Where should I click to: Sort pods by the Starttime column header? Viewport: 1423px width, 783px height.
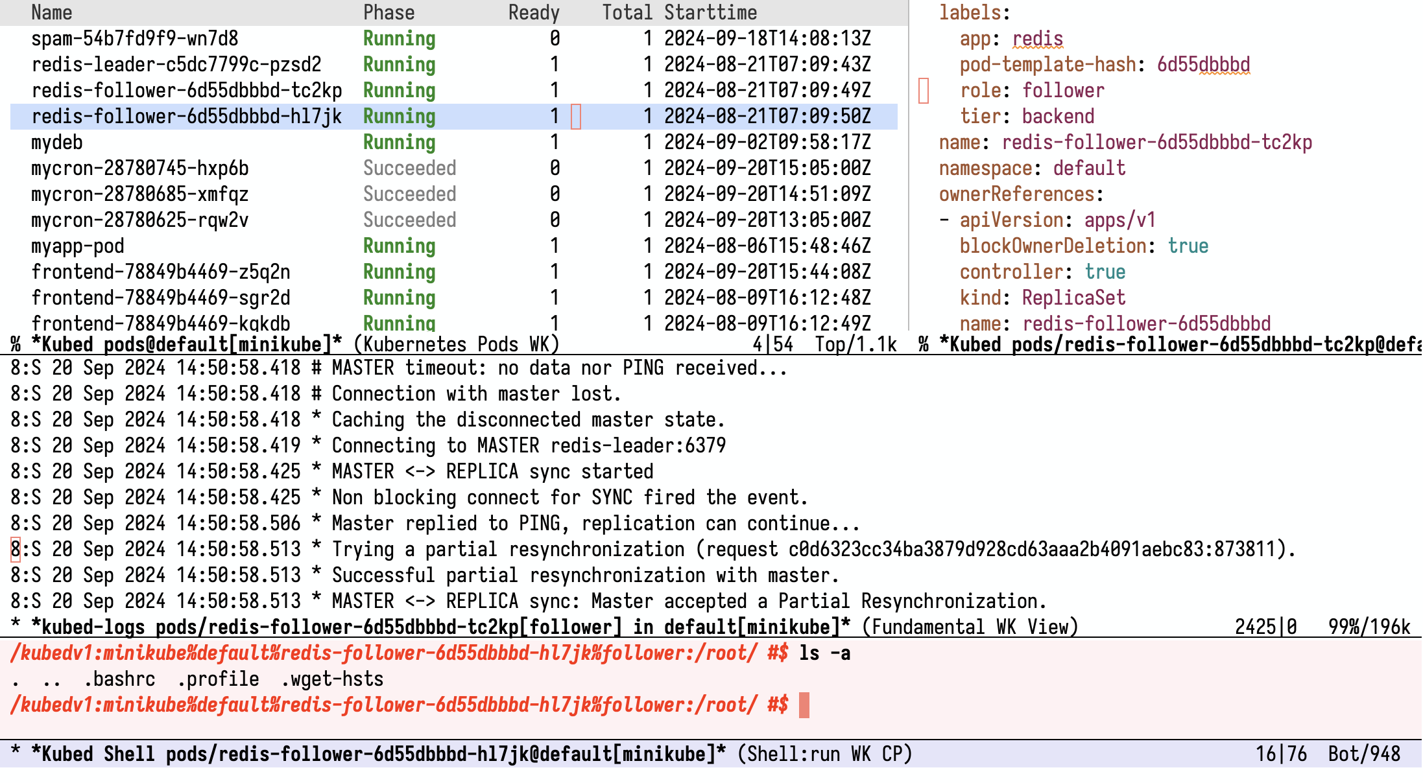[709, 12]
